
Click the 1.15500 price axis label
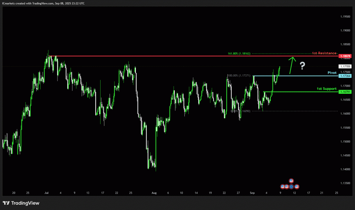(345, 128)
